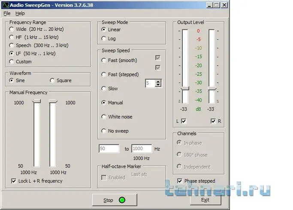Screen dimensions: 293x210
Task: Decrease the sweep speed spinner value
Action: 158,85
